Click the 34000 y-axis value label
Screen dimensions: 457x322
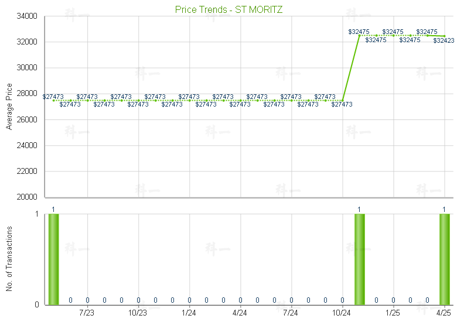point(27,16)
